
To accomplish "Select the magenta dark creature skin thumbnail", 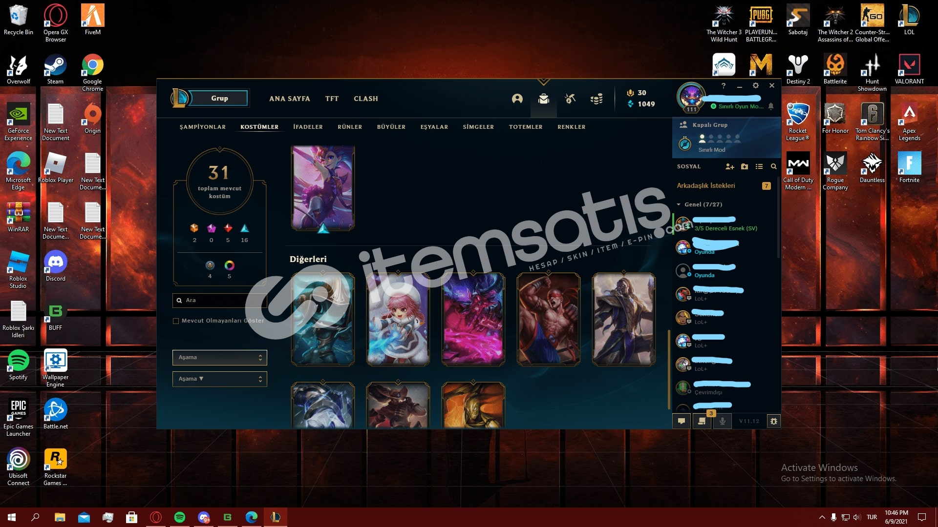I will [473, 320].
